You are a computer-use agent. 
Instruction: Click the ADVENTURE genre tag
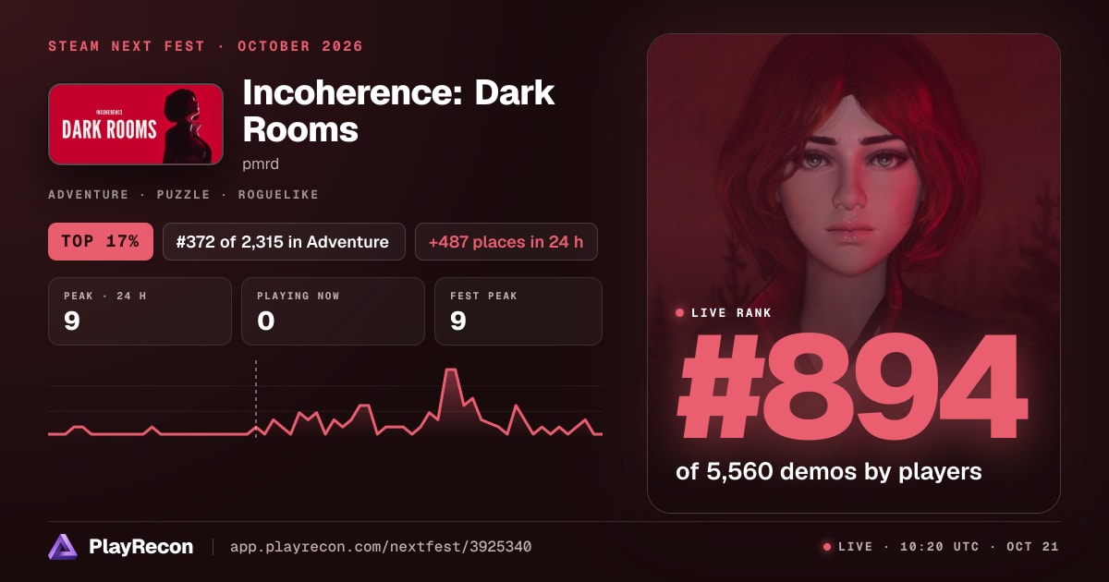(89, 195)
